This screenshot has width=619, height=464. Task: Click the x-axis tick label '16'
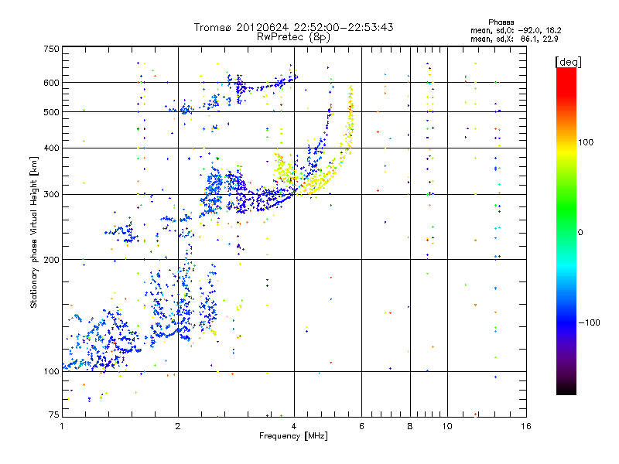[x=526, y=426]
